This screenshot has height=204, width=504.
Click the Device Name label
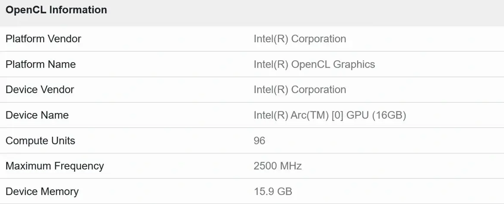pos(37,115)
